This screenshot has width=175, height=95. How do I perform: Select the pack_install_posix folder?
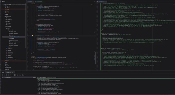[13, 40]
